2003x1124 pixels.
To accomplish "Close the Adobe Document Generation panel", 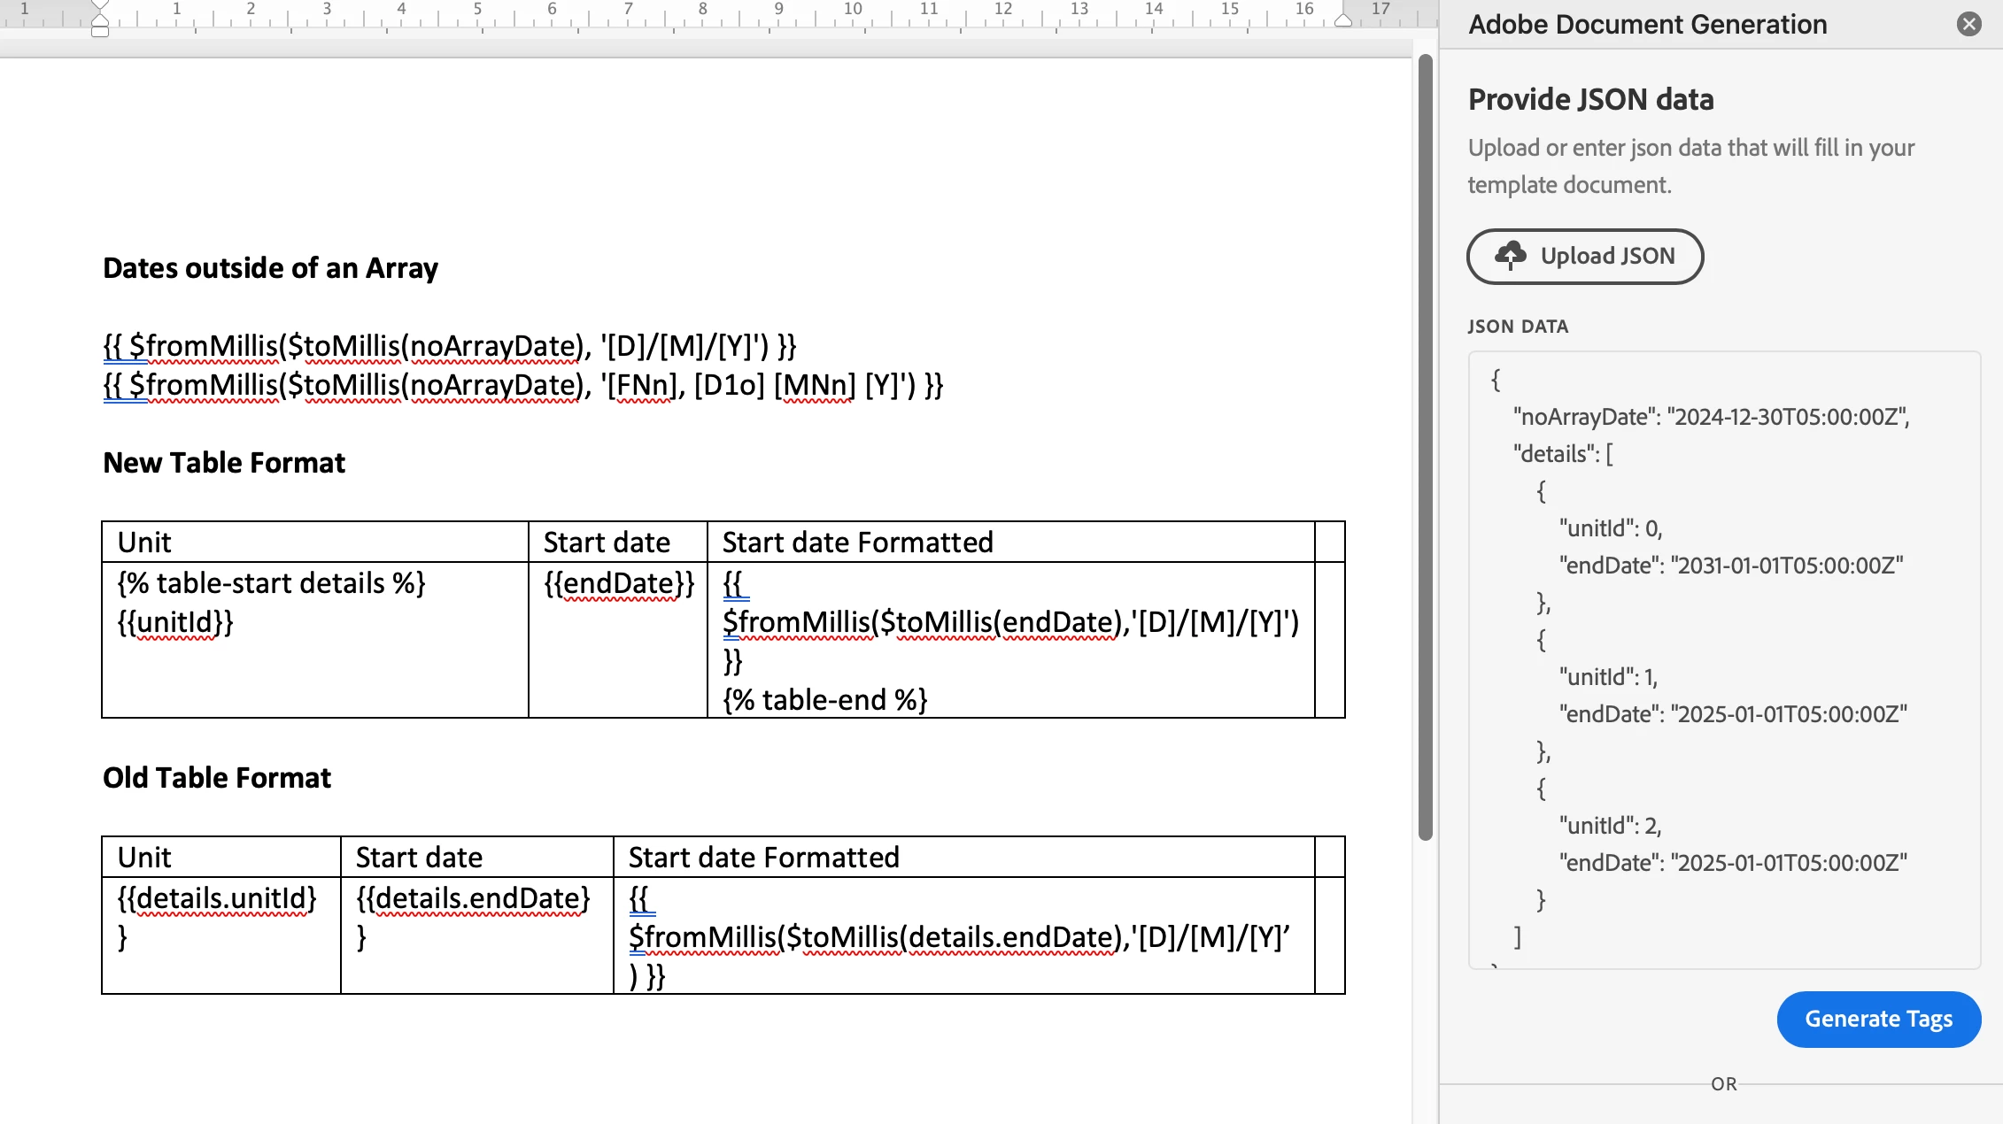I will pos(1968,24).
